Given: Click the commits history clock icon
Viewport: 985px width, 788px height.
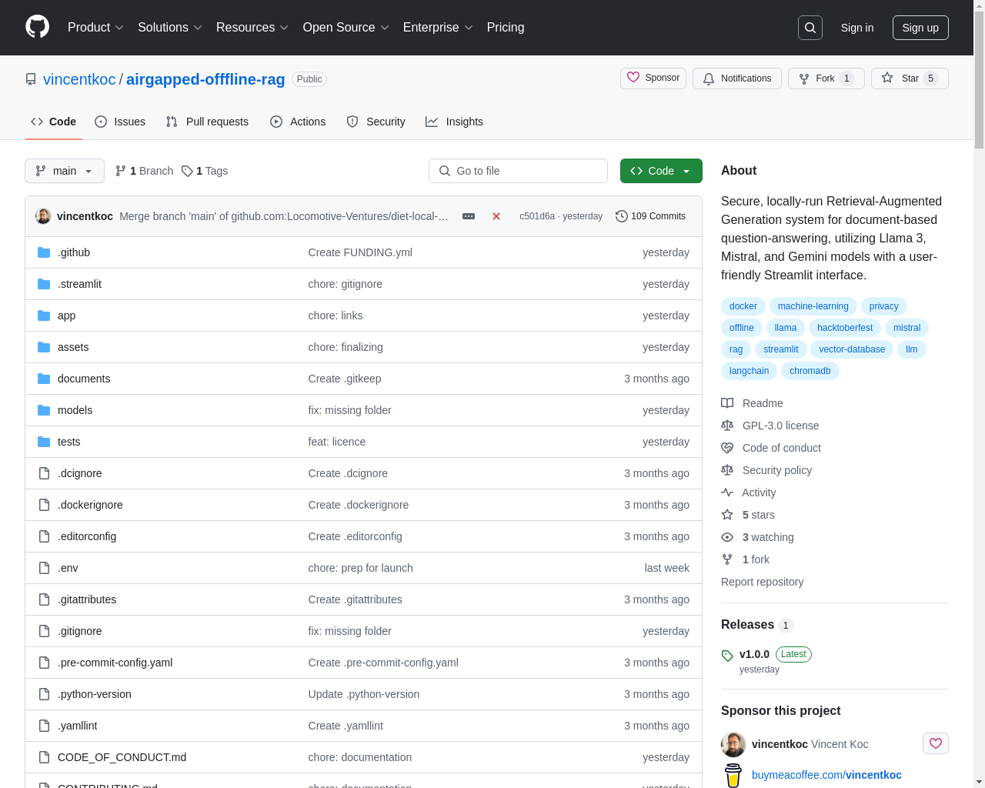Looking at the screenshot, I should 622,216.
